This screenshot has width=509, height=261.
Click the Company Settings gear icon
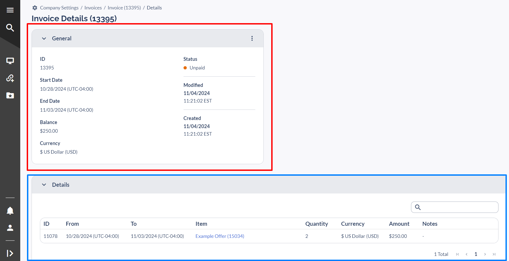[x=35, y=8]
